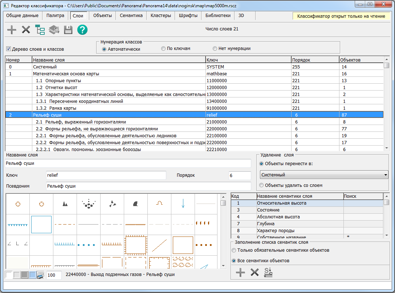Click the save floppy disk icon
Viewport: 395px width, 293px height.
68,30
